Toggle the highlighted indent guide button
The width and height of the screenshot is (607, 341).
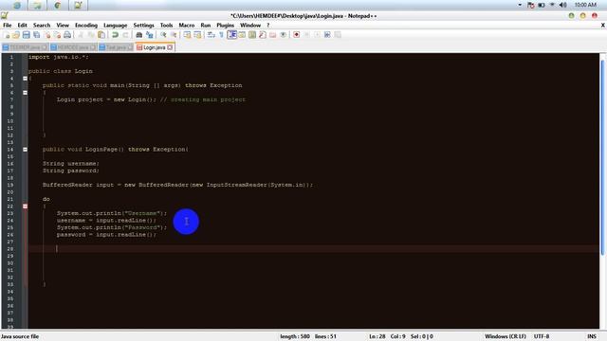pos(231,35)
